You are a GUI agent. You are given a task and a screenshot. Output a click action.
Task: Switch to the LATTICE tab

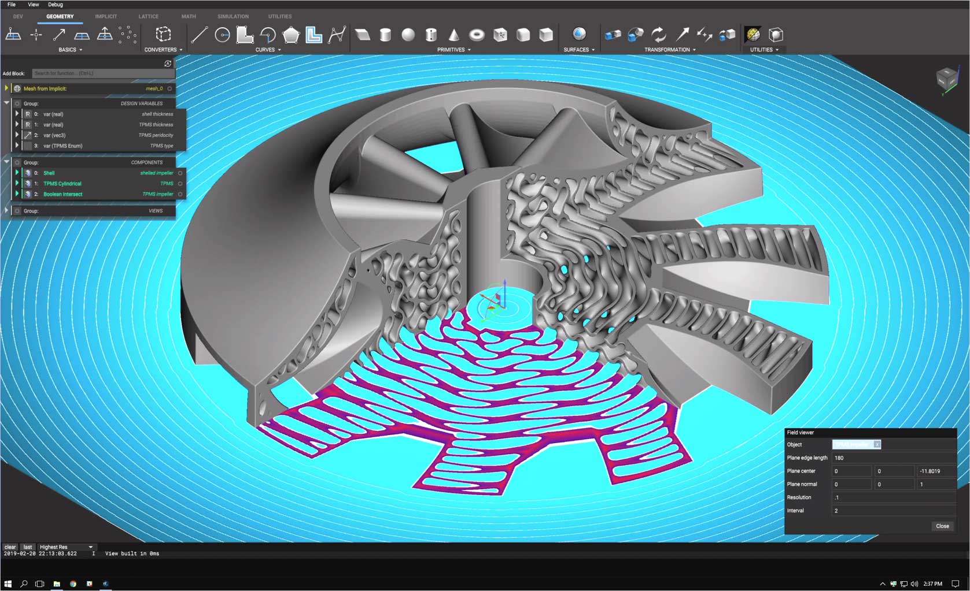coord(149,17)
